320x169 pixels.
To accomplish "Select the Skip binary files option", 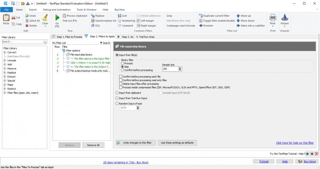I will [x=123, y=67].
